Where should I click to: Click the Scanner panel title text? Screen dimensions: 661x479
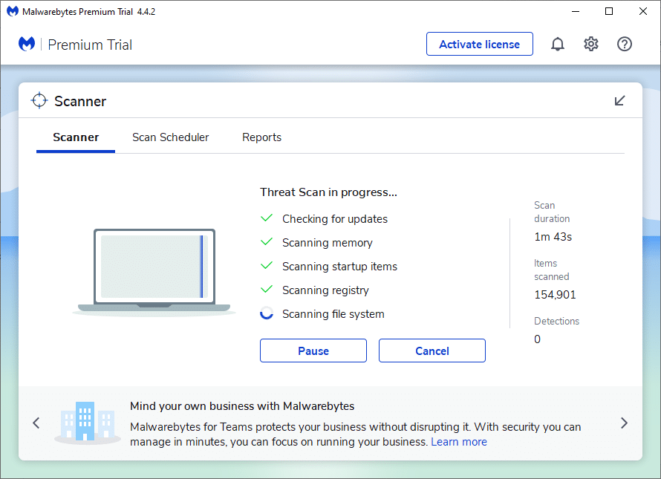coord(80,101)
